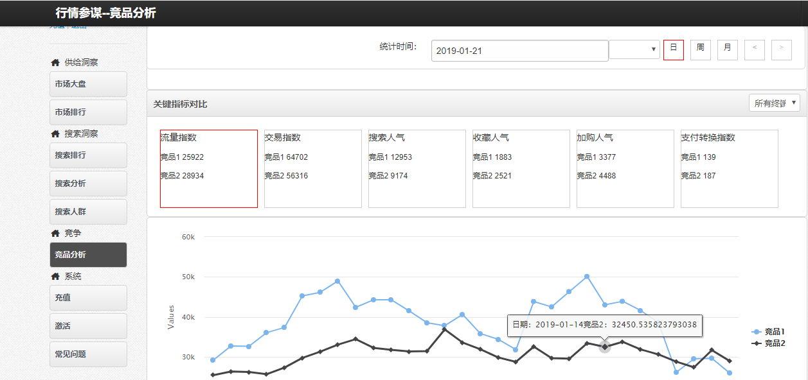Open the dropdown next to date field
This screenshot has width=808, height=380.
(634, 49)
